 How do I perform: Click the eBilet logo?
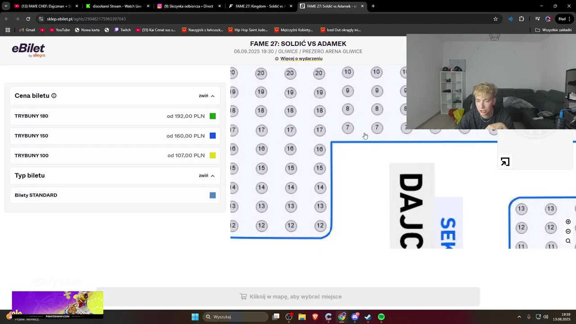(28, 50)
